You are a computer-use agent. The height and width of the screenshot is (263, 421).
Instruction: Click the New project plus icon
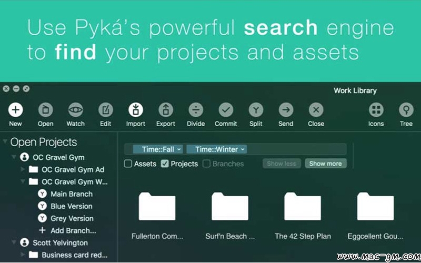pos(16,110)
